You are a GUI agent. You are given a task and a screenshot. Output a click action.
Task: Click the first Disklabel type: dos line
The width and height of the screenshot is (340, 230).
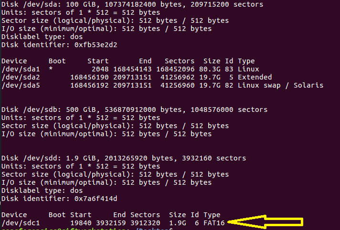(42, 37)
